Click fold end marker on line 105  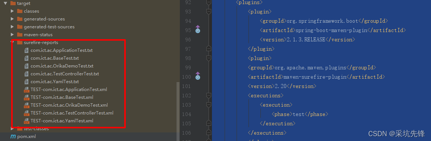tap(209, 123)
